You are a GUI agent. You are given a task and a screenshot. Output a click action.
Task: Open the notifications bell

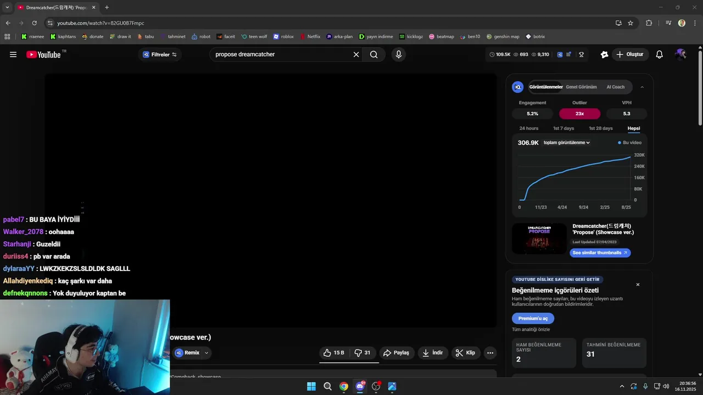[x=660, y=54]
